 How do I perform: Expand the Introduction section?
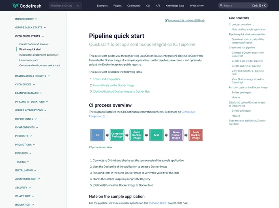(26, 19)
